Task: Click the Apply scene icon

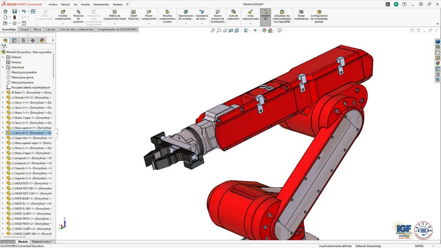Action: pos(270,30)
